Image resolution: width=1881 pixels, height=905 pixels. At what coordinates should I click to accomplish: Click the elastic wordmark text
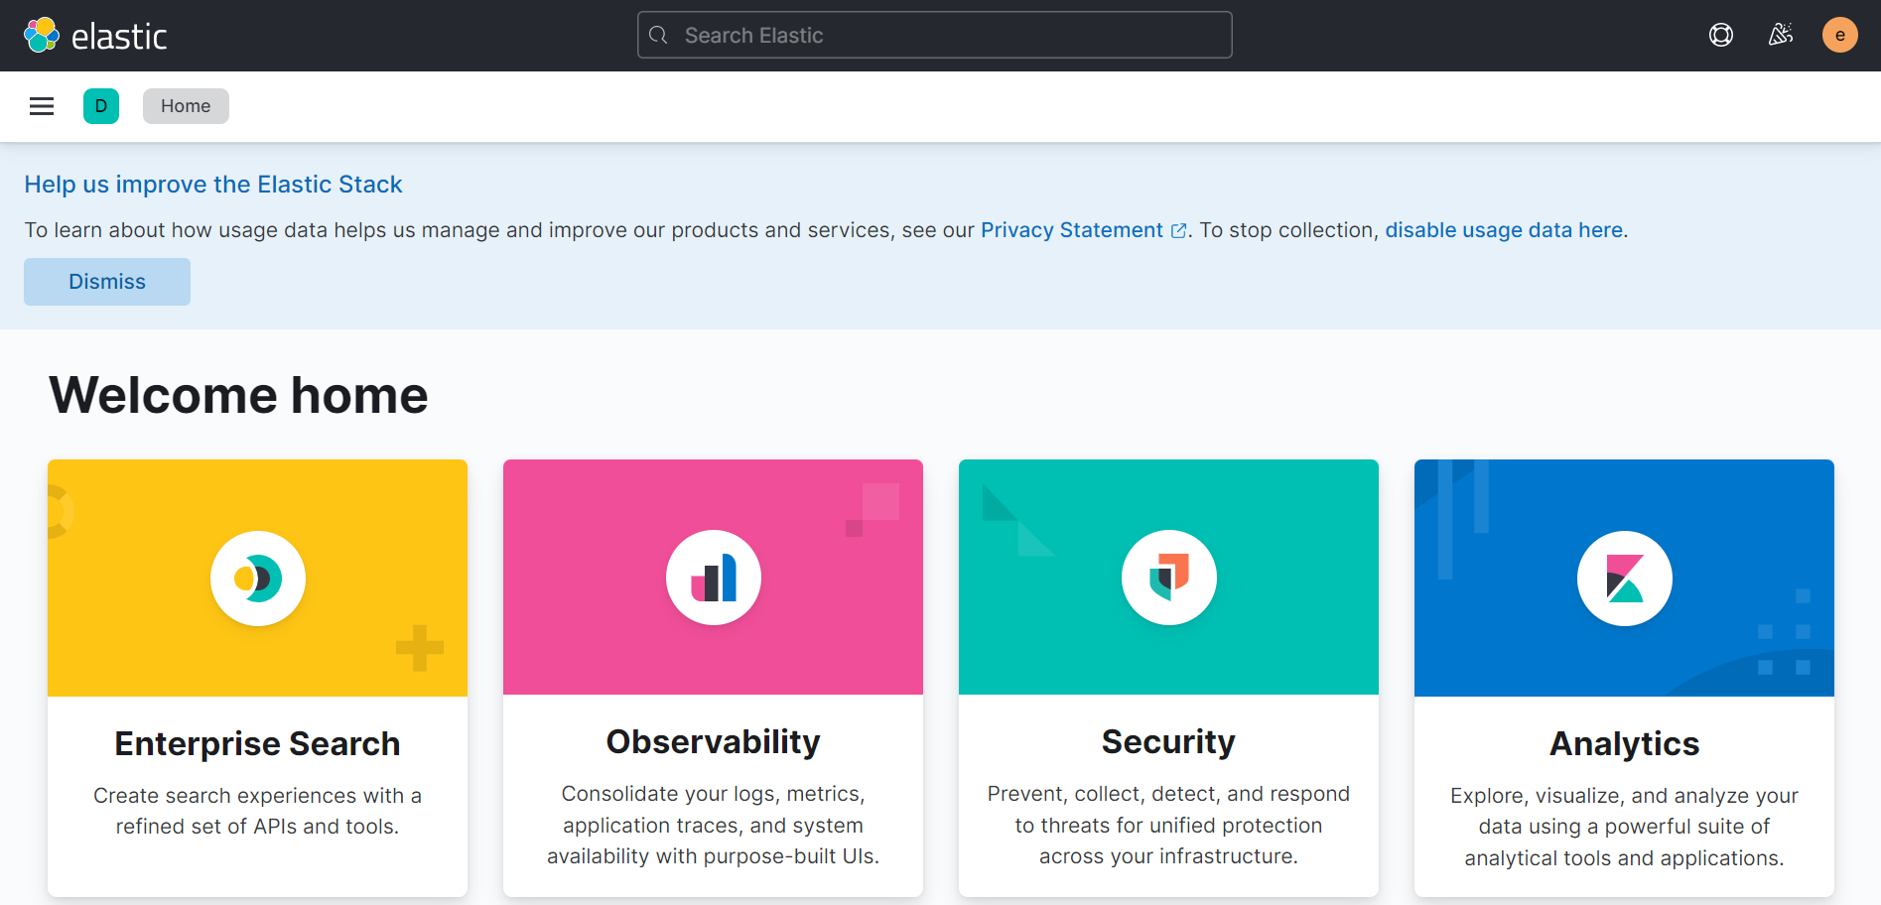pos(119,37)
